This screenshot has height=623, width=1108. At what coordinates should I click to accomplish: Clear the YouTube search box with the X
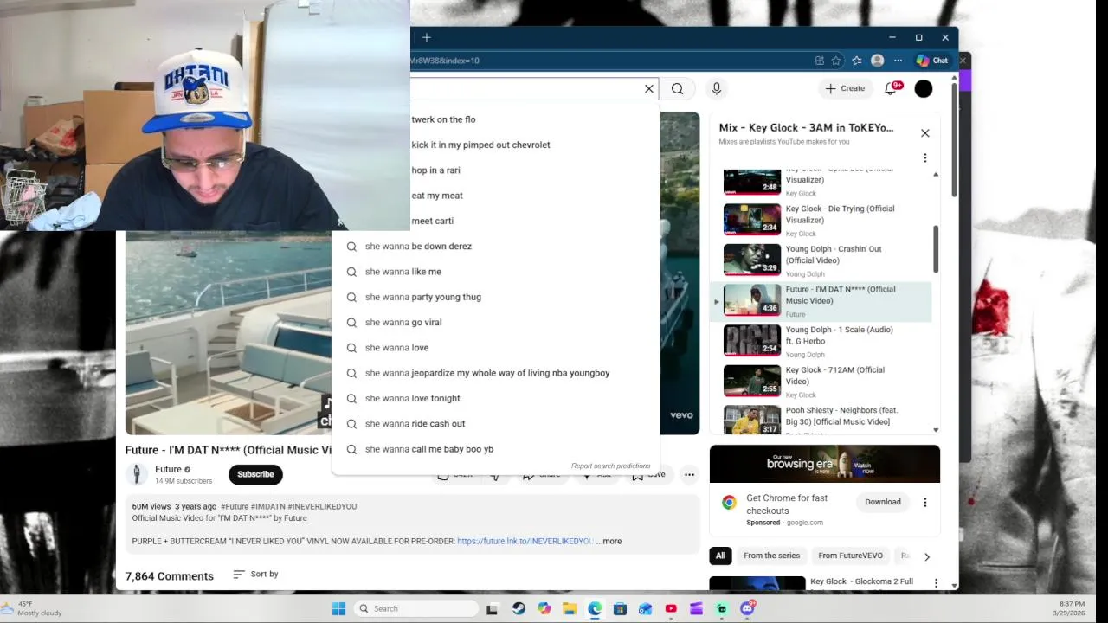649,88
